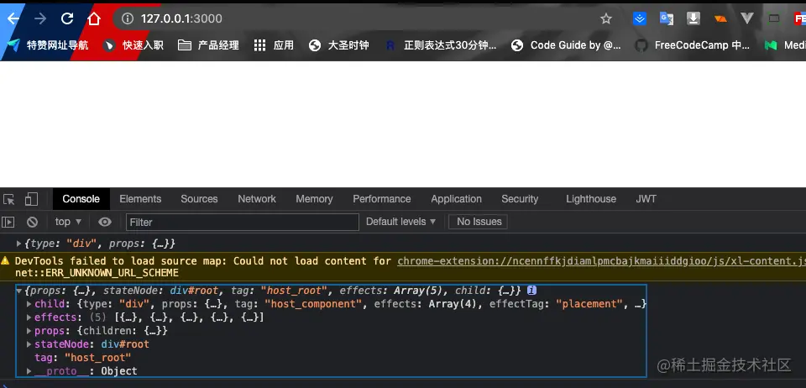Clear the console output
Viewport: 806px width, 388px height.
[33, 222]
